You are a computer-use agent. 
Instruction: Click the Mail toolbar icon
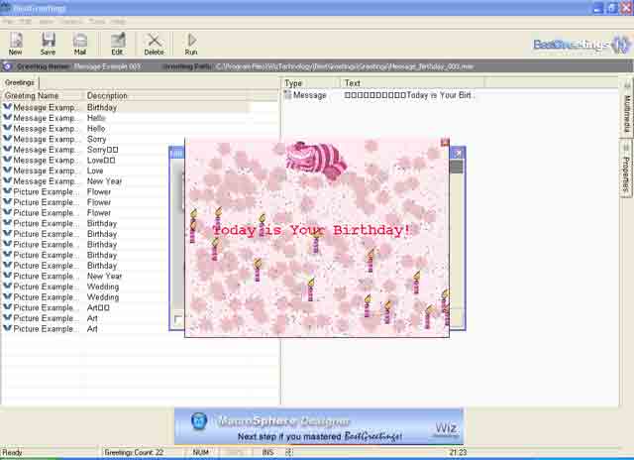[80, 44]
